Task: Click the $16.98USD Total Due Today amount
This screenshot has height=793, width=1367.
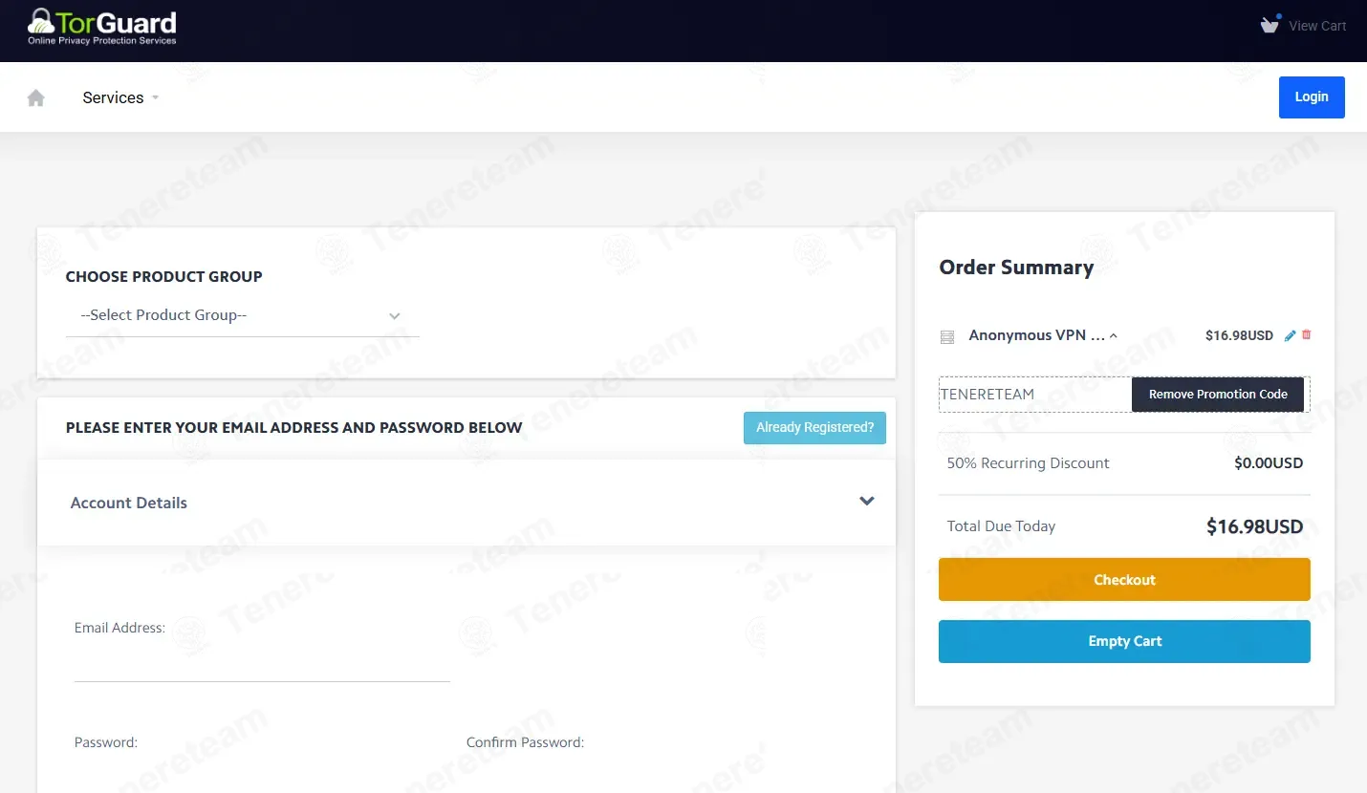Action: click(x=1254, y=526)
